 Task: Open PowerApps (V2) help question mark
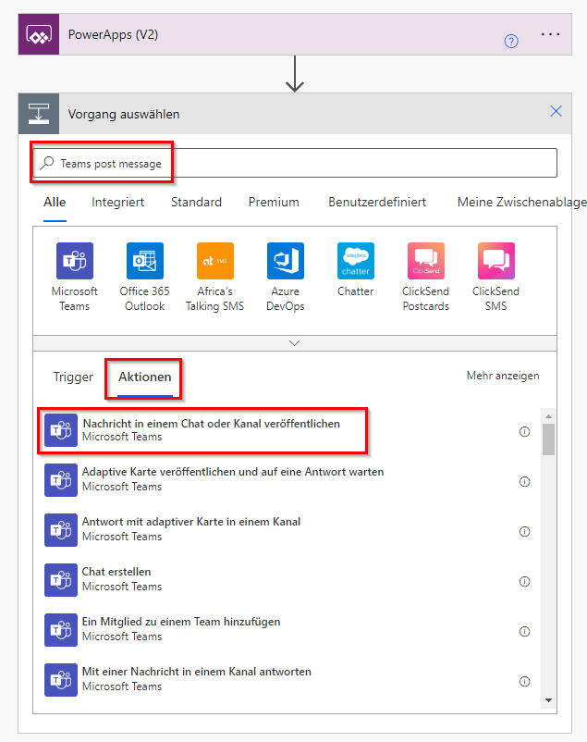(x=511, y=41)
